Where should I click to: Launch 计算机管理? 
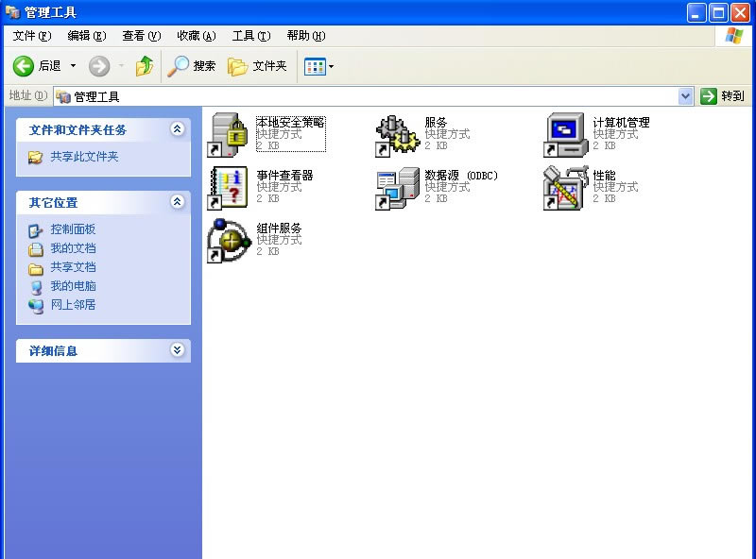pos(564,133)
